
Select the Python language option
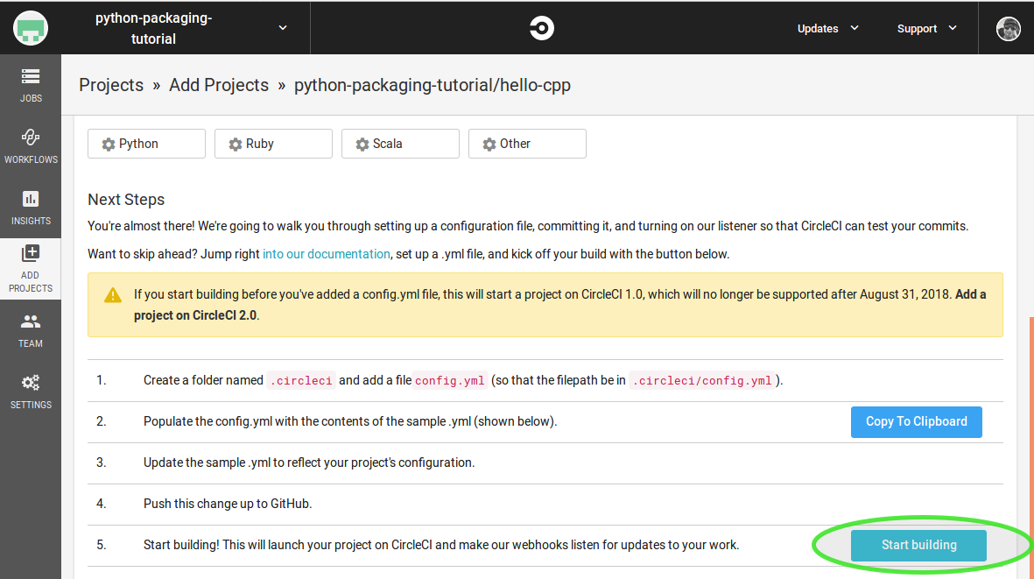tap(146, 144)
